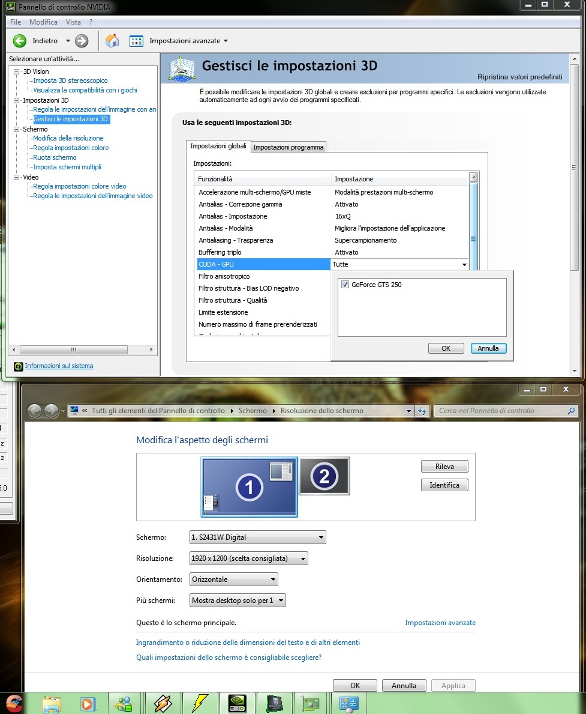Open the Impostazioni avanzate view dropdown

pos(226,41)
